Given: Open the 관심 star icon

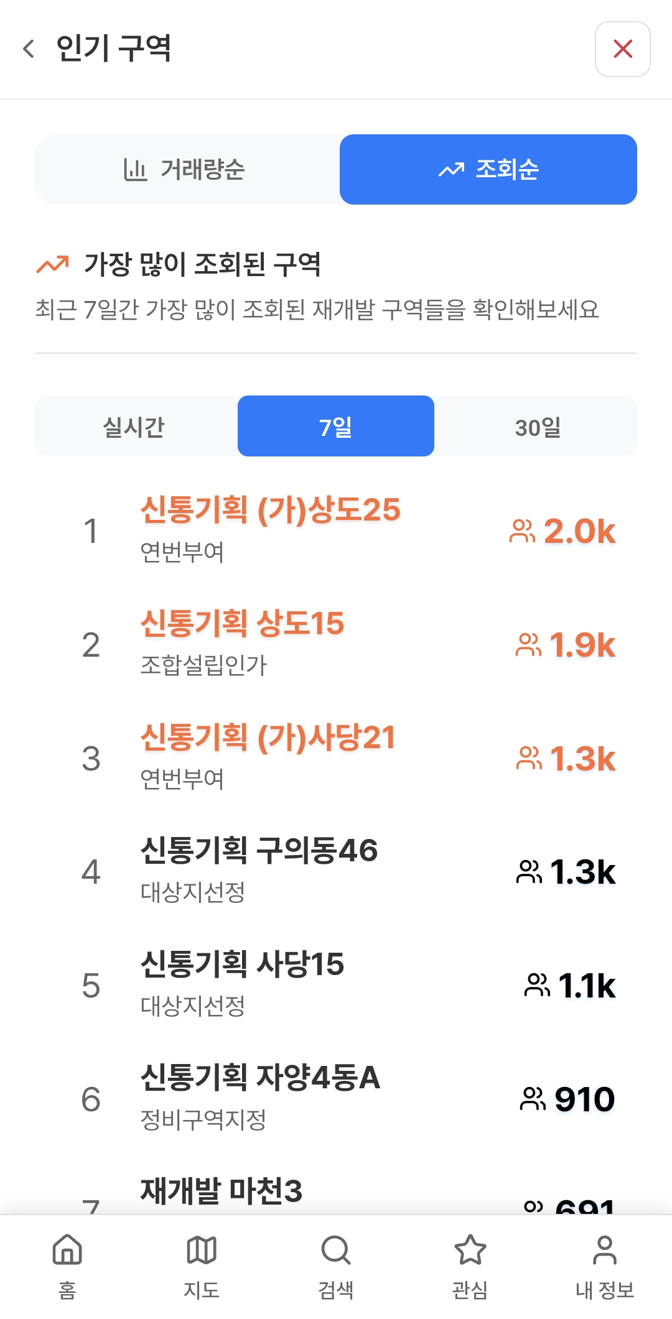Looking at the screenshot, I should [470, 1250].
